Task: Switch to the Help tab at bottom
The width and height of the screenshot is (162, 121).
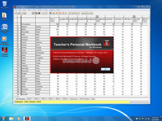Action: (93, 99)
